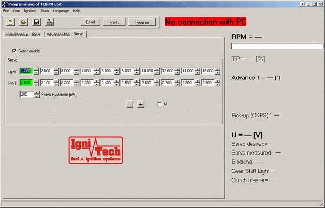Screen dimensions: 325x208
Task: Open the Ignition menu
Action: point(30,11)
